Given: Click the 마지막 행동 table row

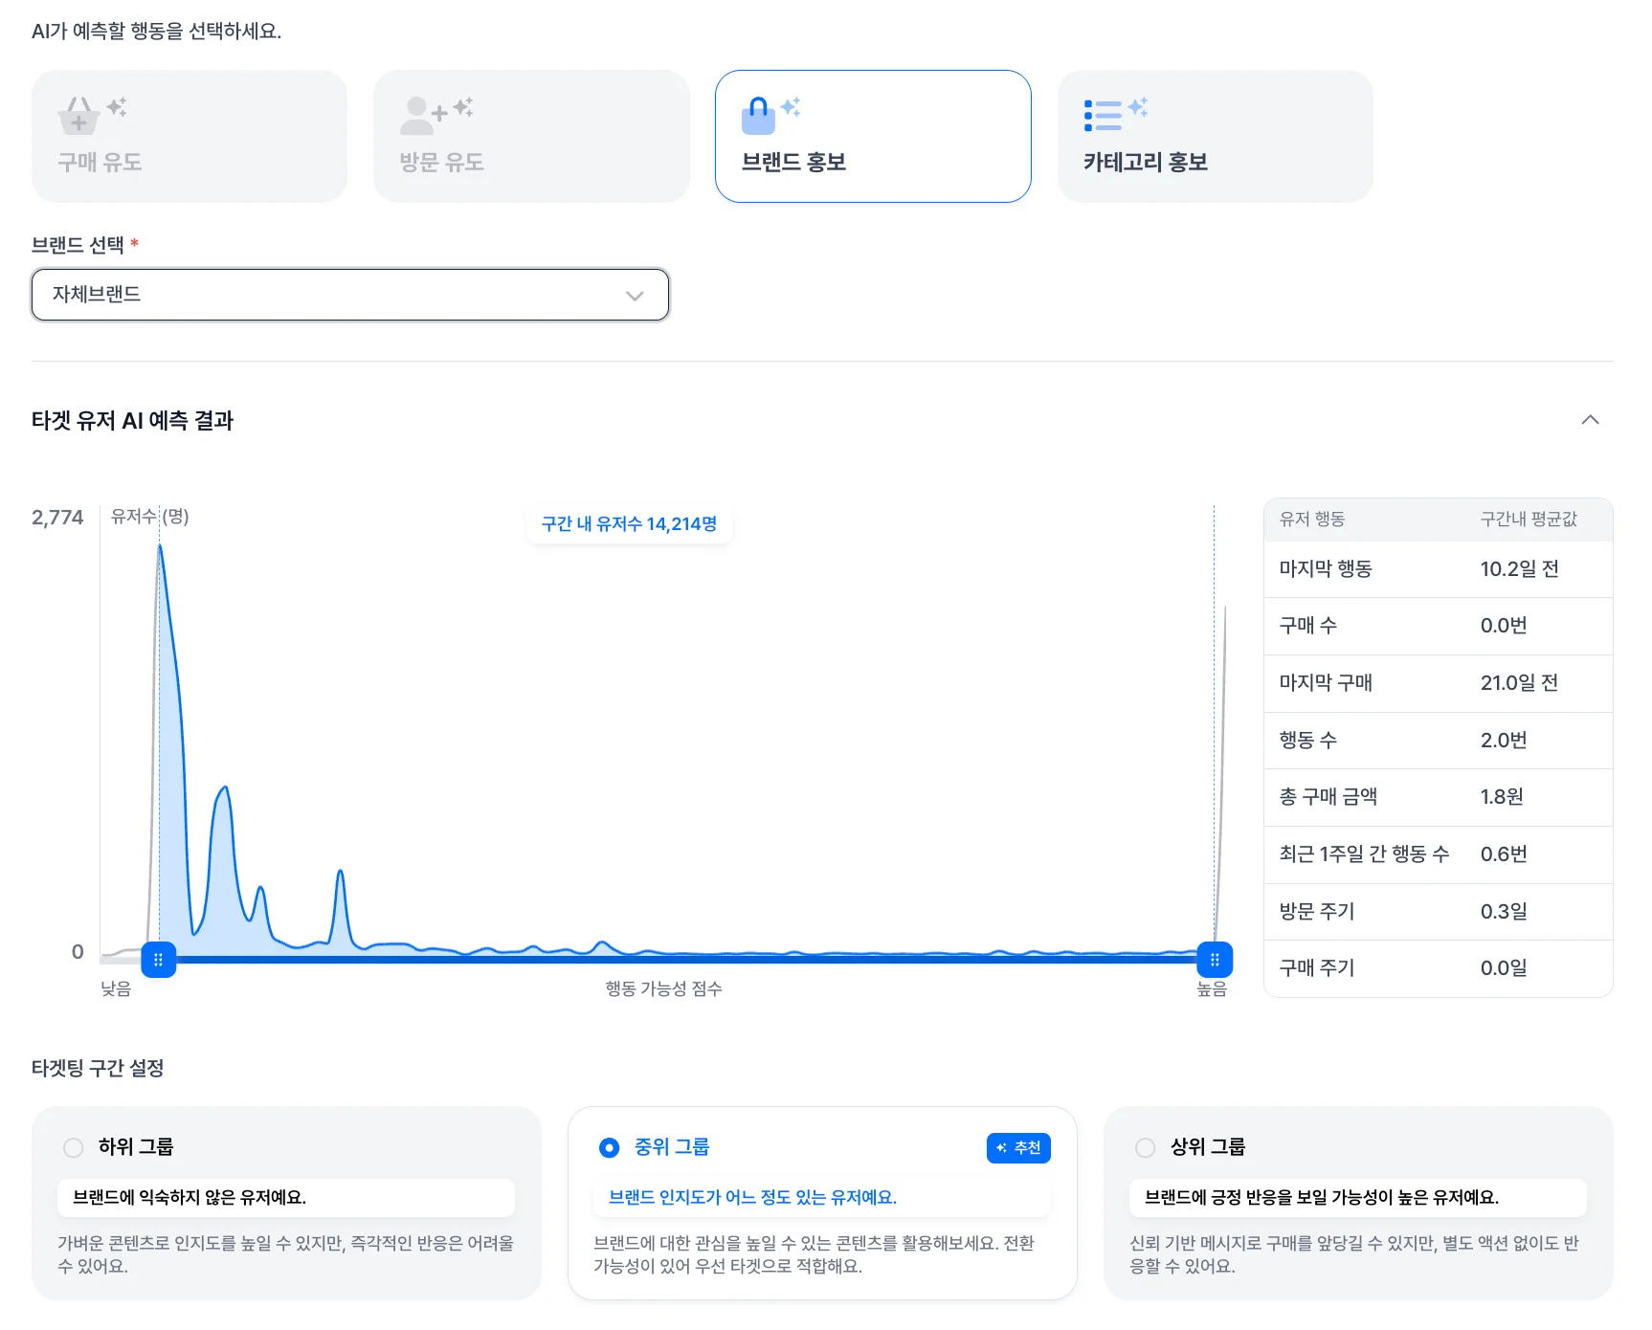Looking at the screenshot, I should (x=1438, y=569).
